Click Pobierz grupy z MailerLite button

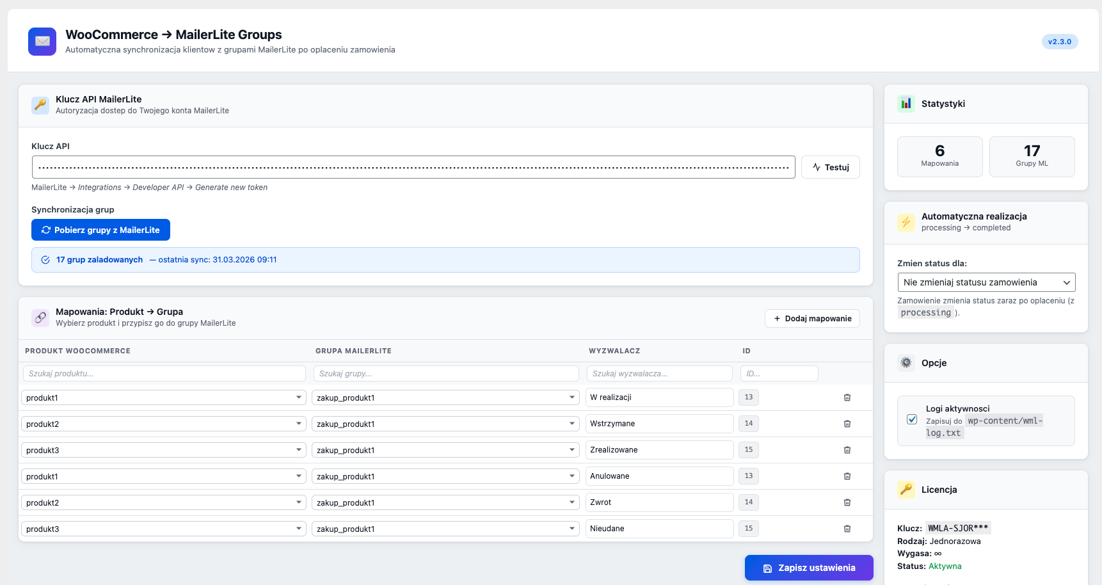click(x=100, y=230)
